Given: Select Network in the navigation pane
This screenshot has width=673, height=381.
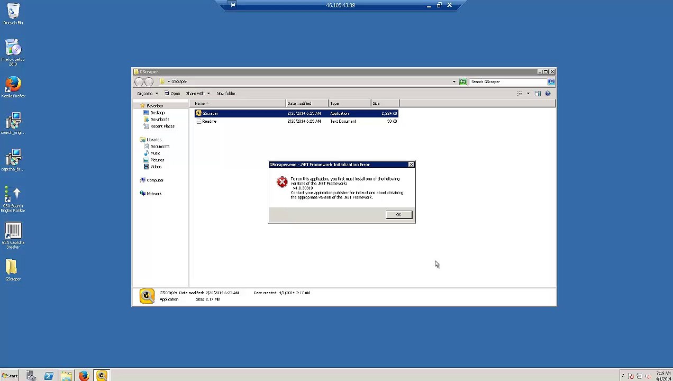Looking at the screenshot, I should 154,194.
